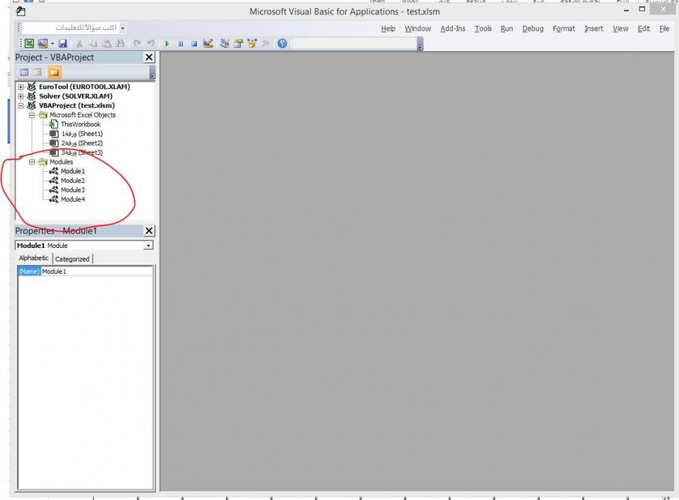Select Module3 in the project tree
679x500 pixels.
(x=73, y=190)
